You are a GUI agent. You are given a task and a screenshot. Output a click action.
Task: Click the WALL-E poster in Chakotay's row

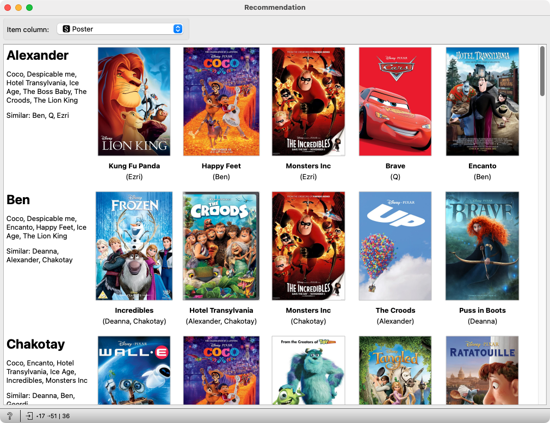[134, 370]
